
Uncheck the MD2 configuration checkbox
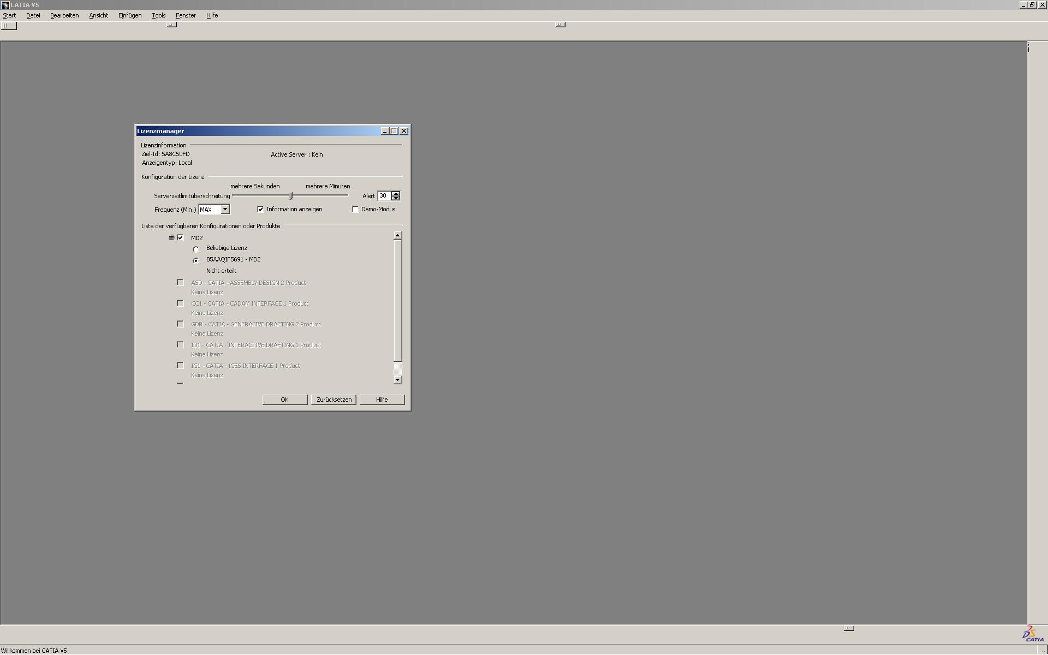pyautogui.click(x=180, y=237)
